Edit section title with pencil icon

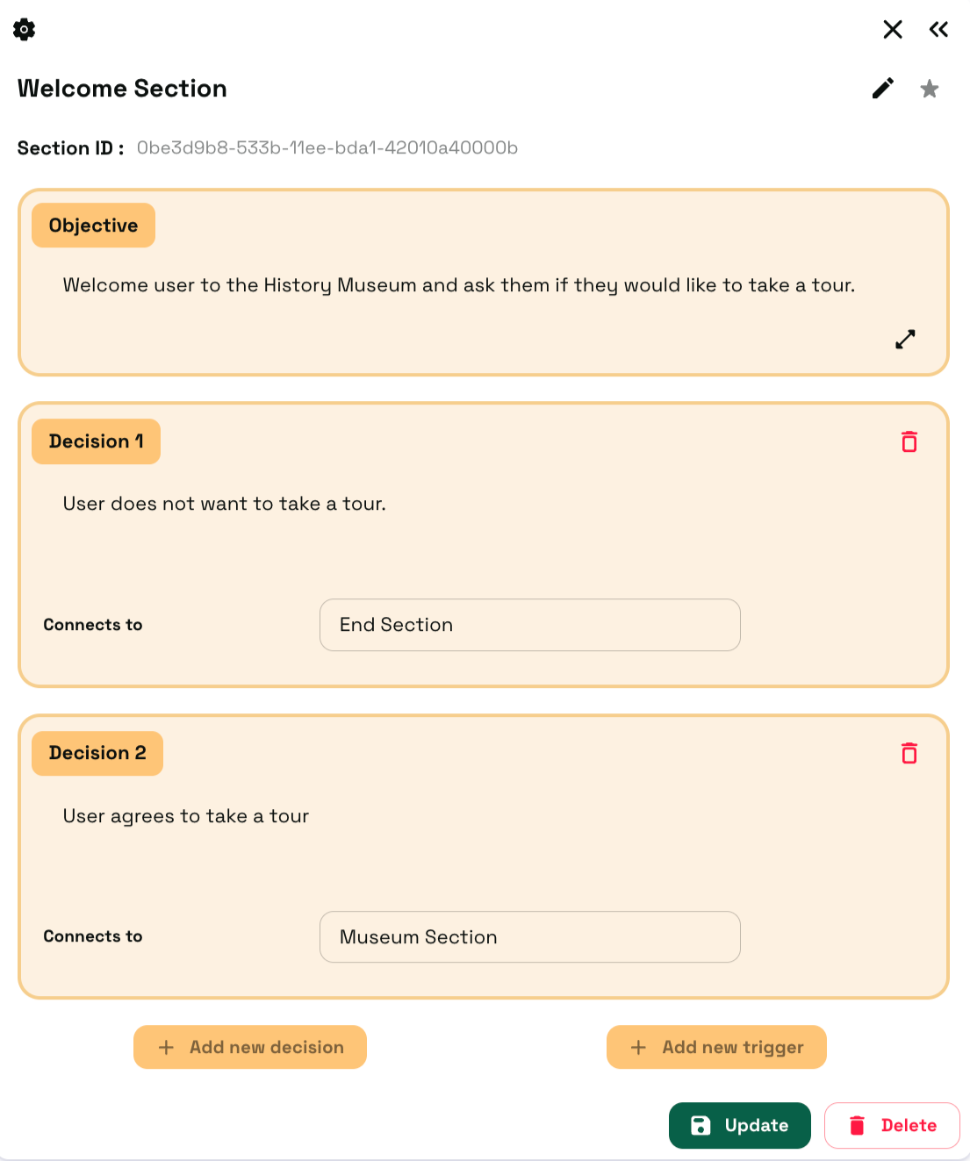click(x=883, y=89)
